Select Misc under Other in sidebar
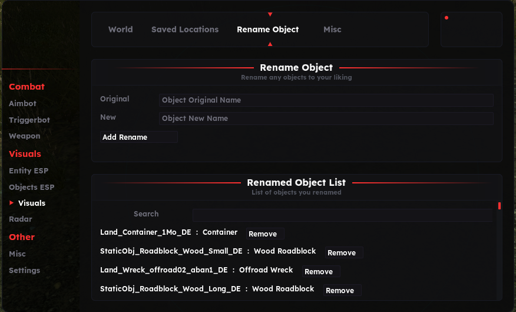516x312 pixels. 17,254
